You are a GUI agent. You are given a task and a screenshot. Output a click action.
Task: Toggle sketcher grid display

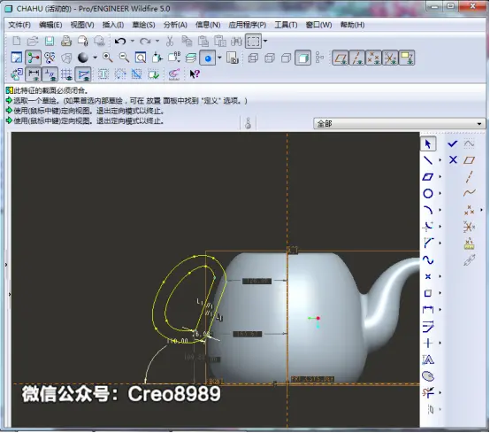click(x=66, y=74)
